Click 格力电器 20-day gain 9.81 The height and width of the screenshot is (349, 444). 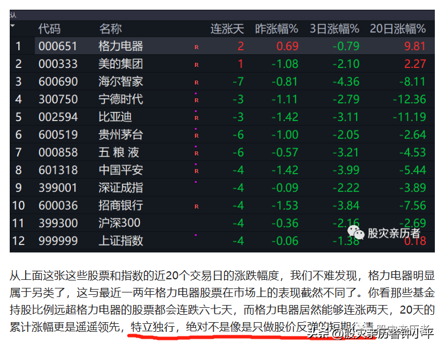pos(415,46)
